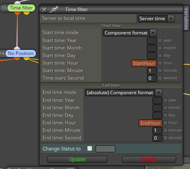Click input connector atop No Position node
190x169 pixels.
coord(17,49)
